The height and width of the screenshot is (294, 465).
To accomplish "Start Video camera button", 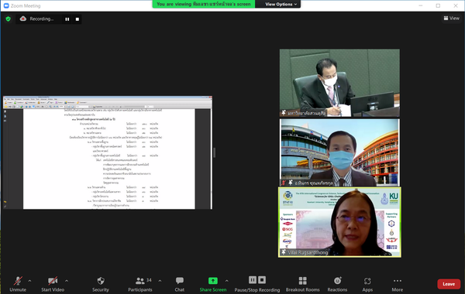I will coord(53,284).
